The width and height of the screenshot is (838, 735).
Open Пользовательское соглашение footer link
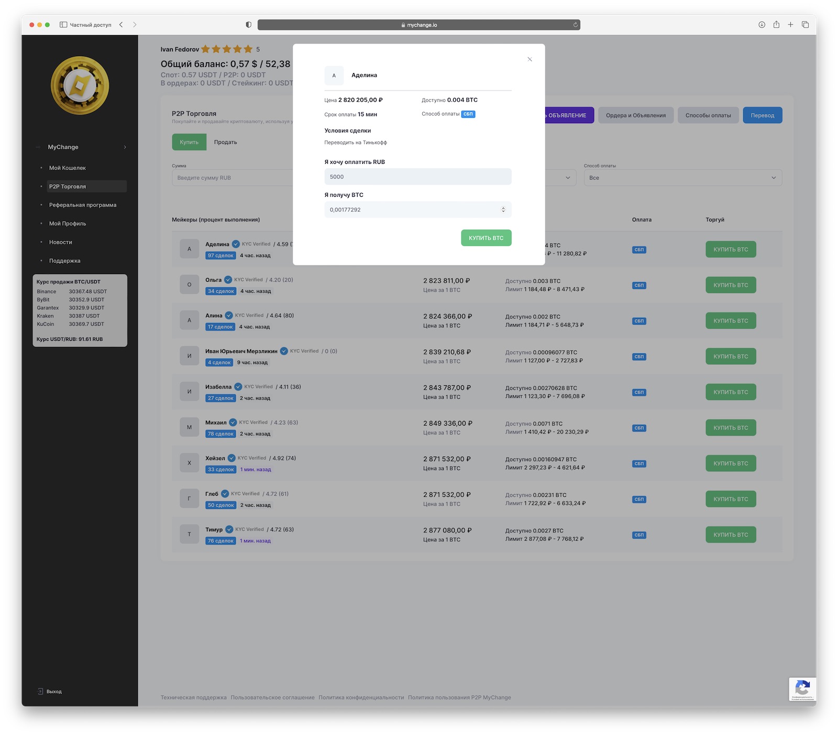pos(272,697)
